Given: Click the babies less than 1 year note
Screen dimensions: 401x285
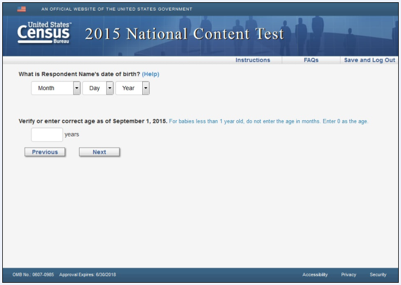Looking at the screenshot, I should point(268,121).
